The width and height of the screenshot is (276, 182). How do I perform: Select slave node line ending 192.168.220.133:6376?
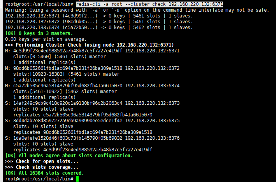click(x=92, y=138)
